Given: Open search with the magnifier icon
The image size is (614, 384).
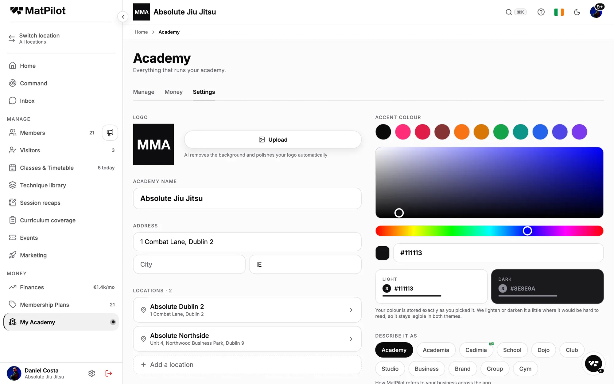Looking at the screenshot, I should pyautogui.click(x=509, y=12).
